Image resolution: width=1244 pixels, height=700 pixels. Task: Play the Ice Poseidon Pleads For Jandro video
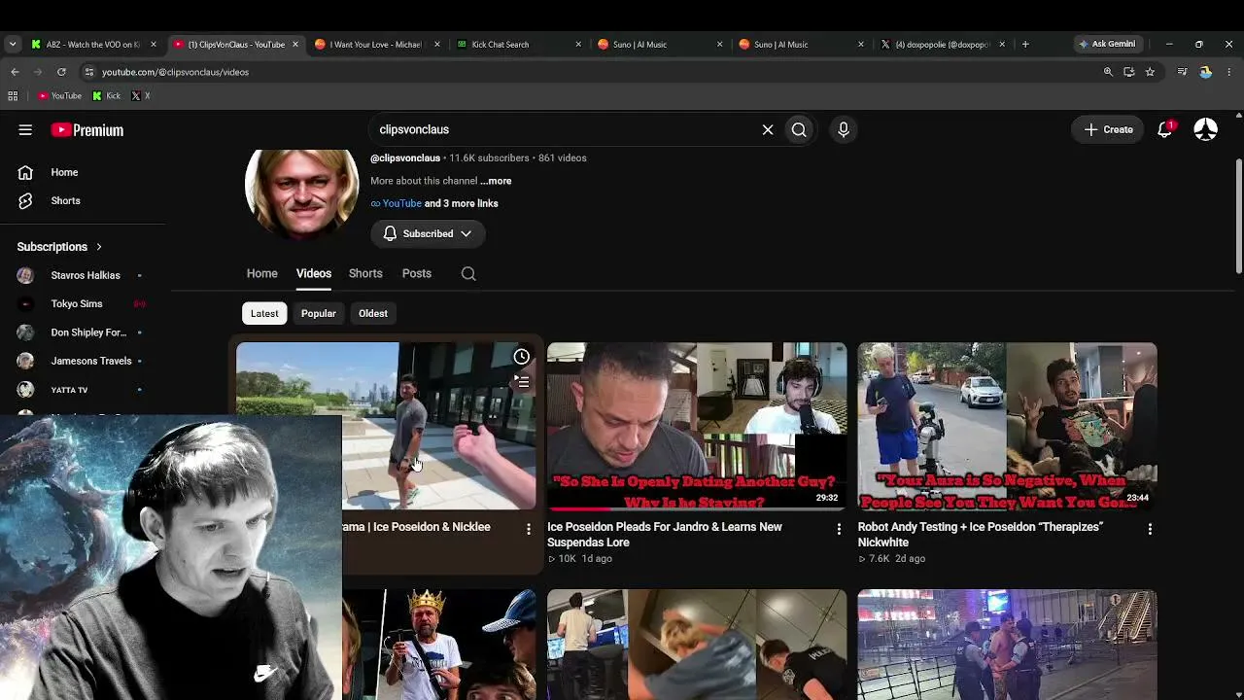(x=697, y=426)
